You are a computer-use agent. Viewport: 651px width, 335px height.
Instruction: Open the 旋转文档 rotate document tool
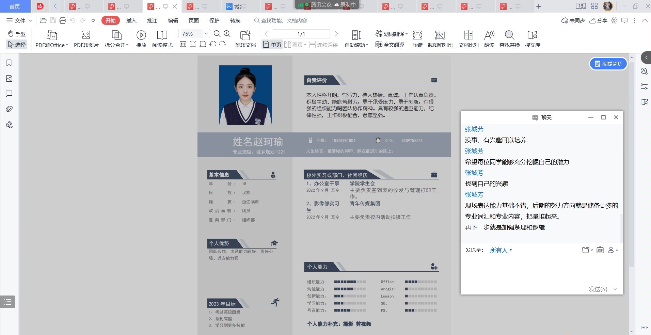tap(245, 39)
